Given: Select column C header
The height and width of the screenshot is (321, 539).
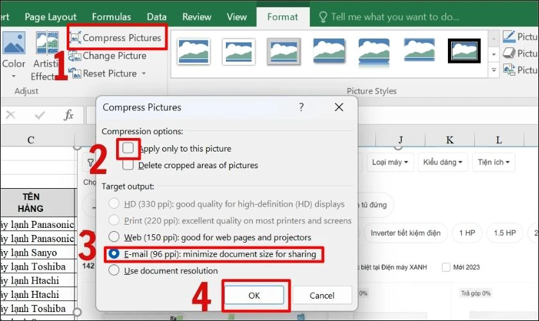Looking at the screenshot, I should (31, 140).
